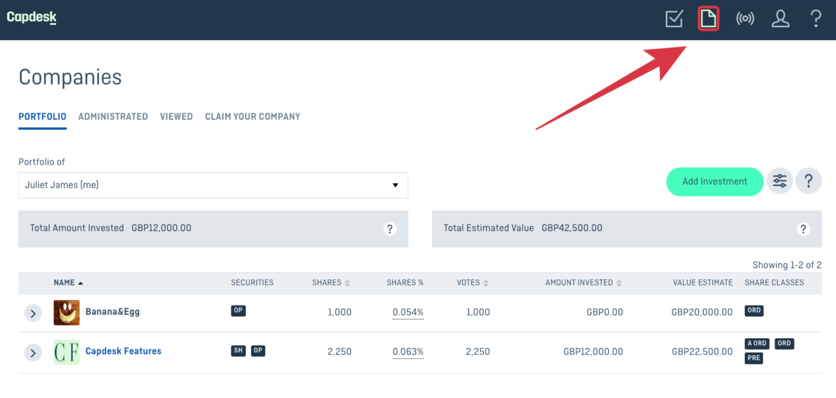Click the Share Classes column header
Image resolution: width=836 pixels, height=398 pixels.
click(774, 283)
